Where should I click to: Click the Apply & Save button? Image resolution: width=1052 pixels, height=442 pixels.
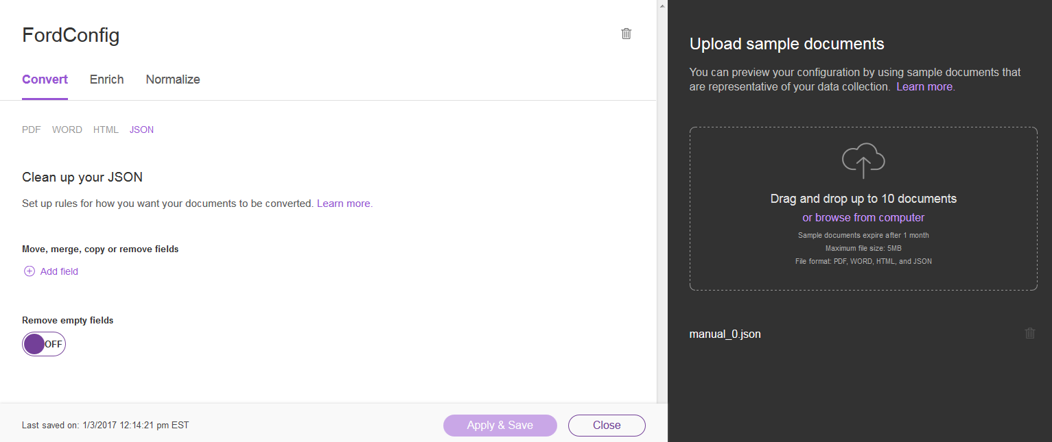(500, 425)
